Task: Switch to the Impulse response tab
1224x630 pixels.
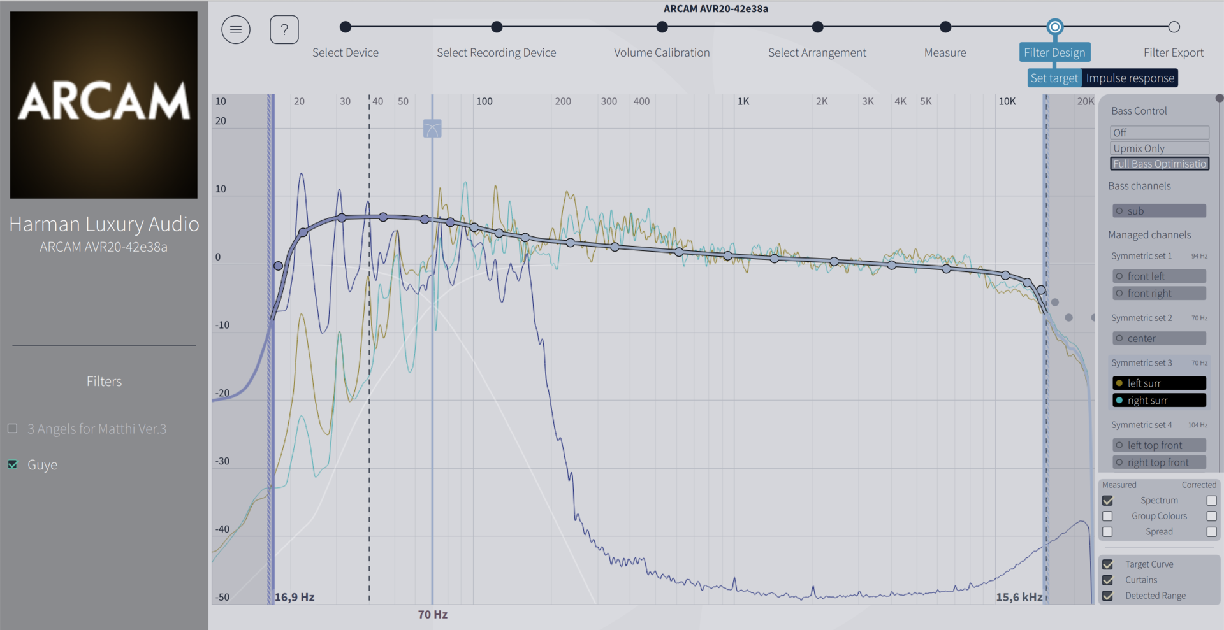Action: click(x=1130, y=78)
